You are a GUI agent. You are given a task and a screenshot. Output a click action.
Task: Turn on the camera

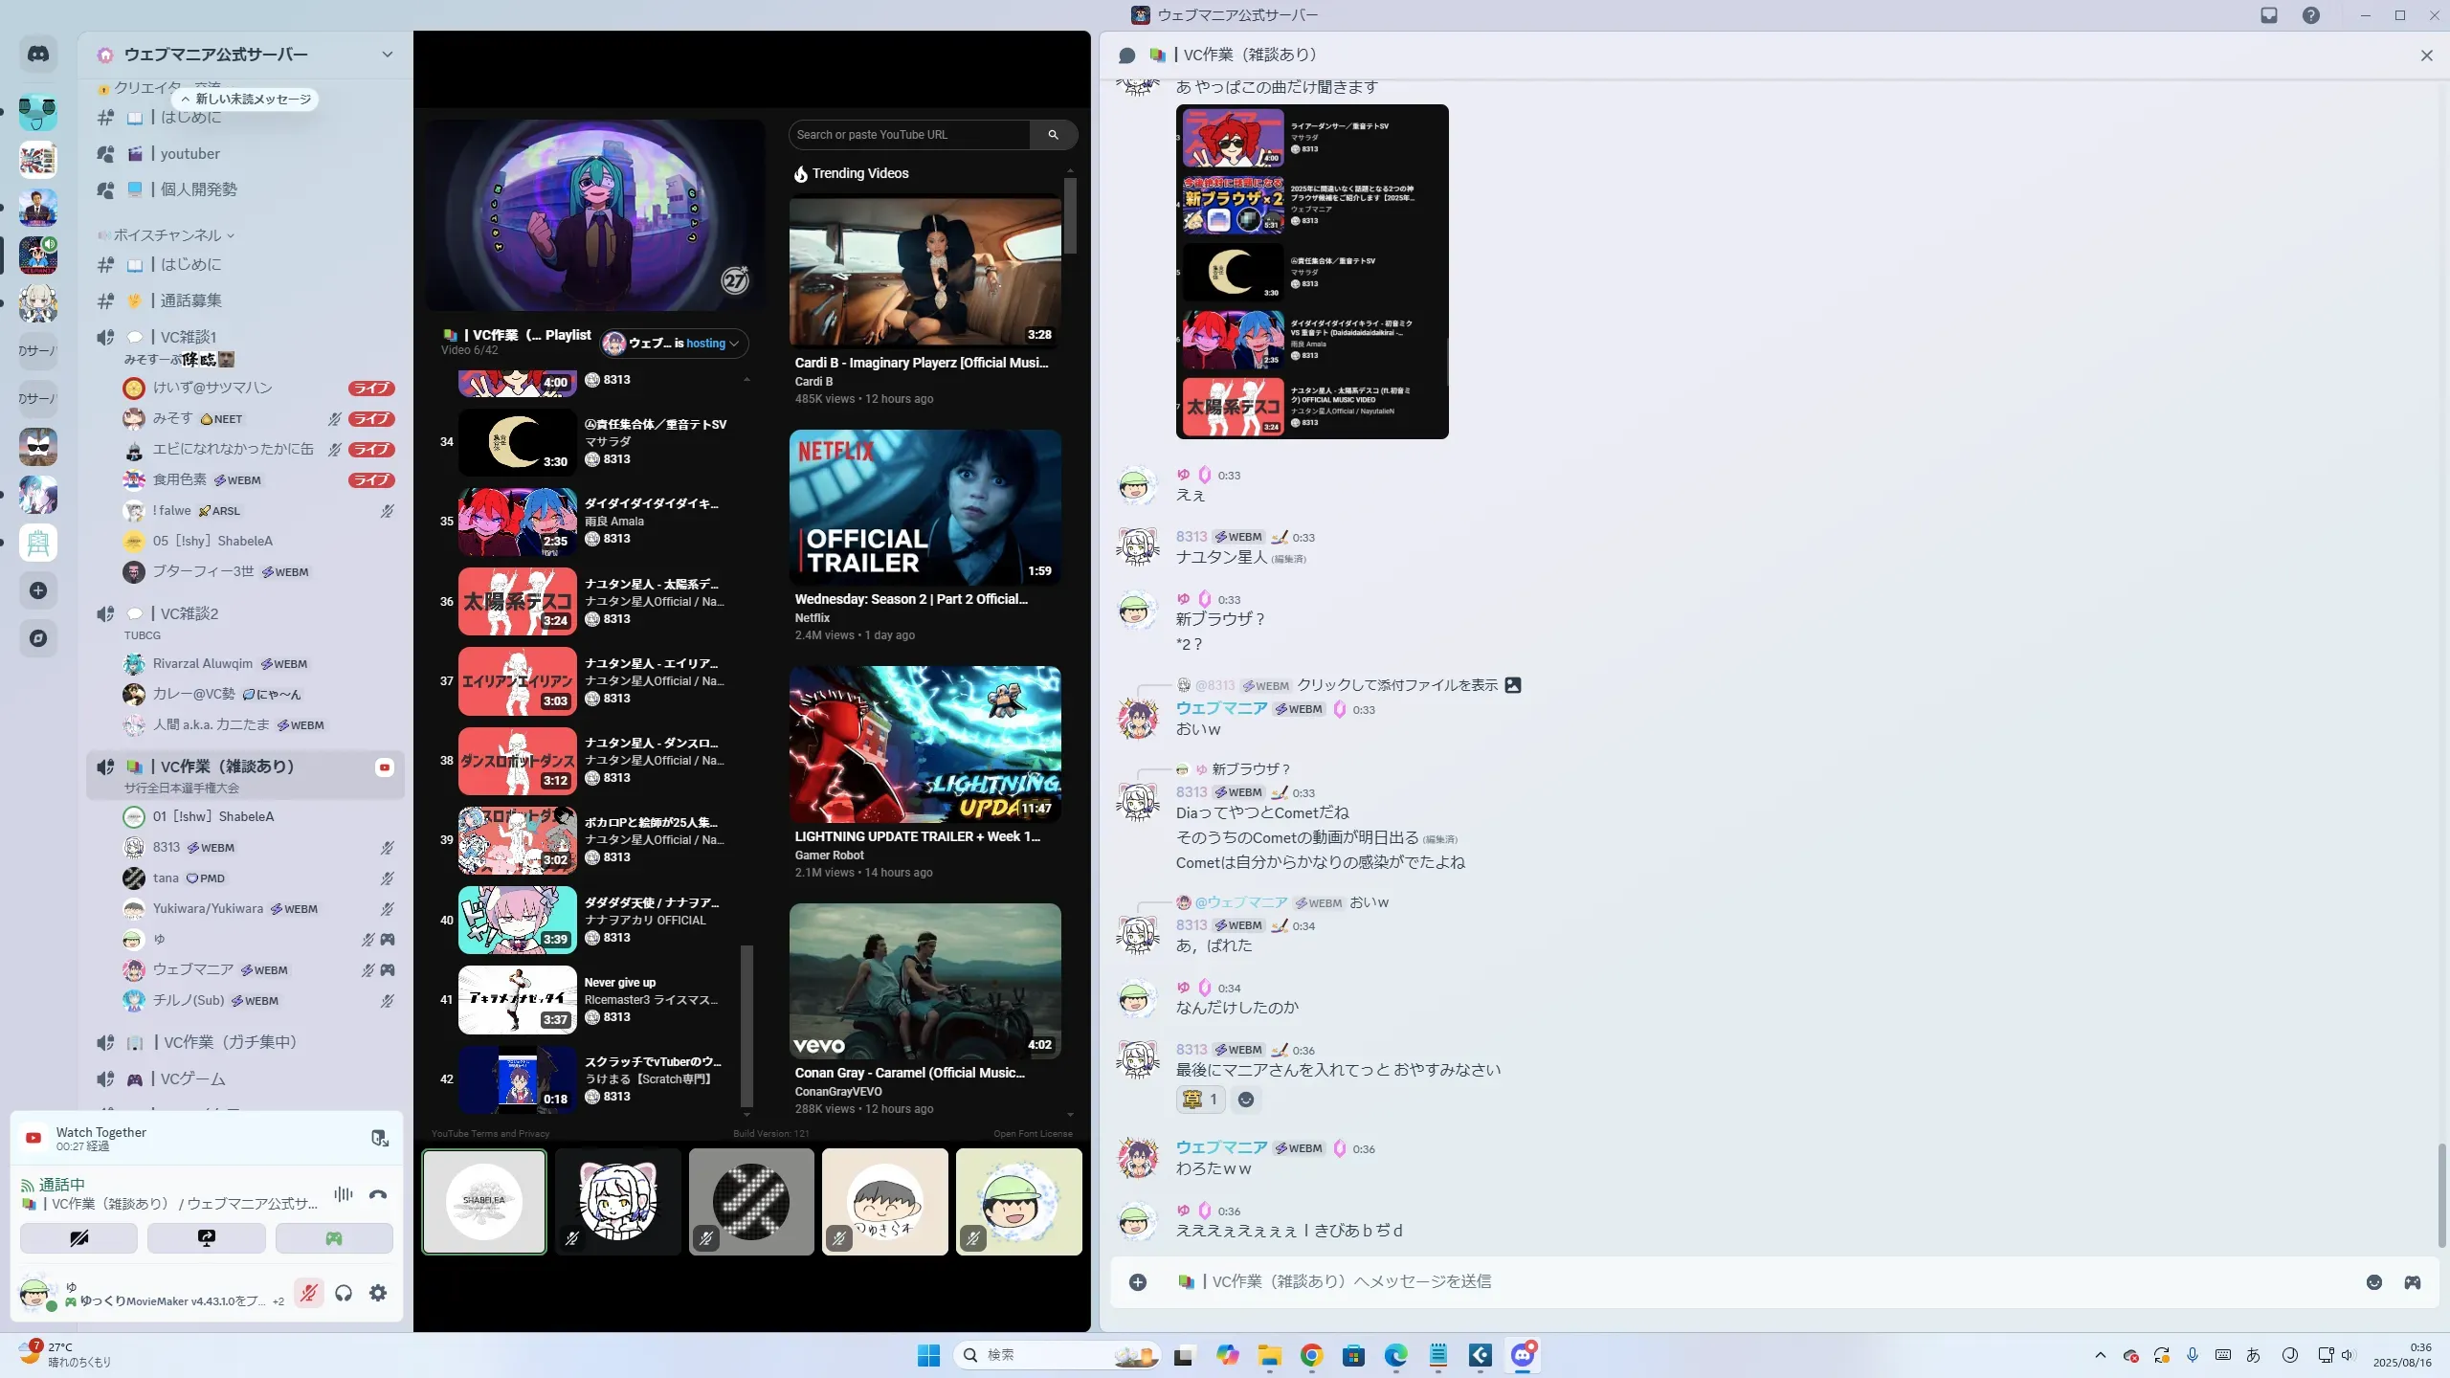tap(78, 1238)
